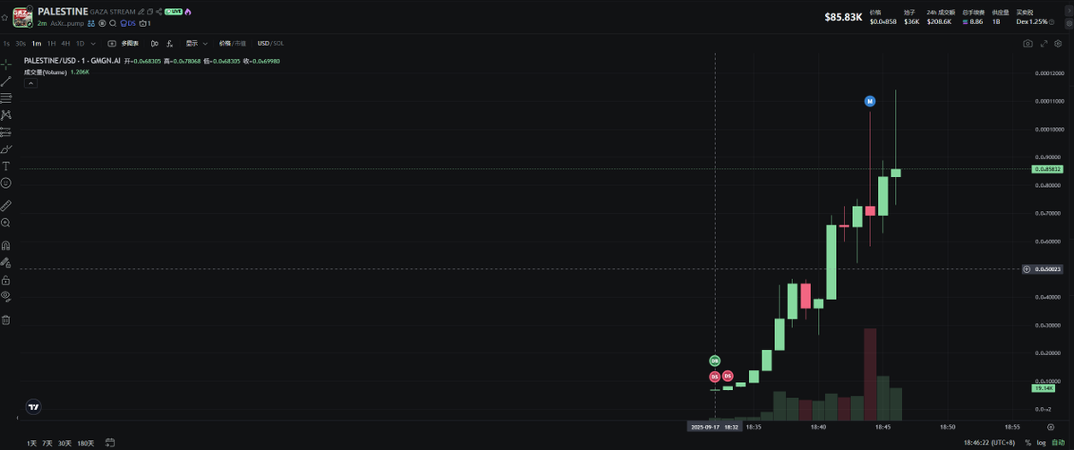Change the candlestick chart type

[155, 43]
